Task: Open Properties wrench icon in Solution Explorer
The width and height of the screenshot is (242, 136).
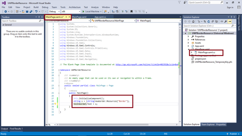Action: (226, 22)
